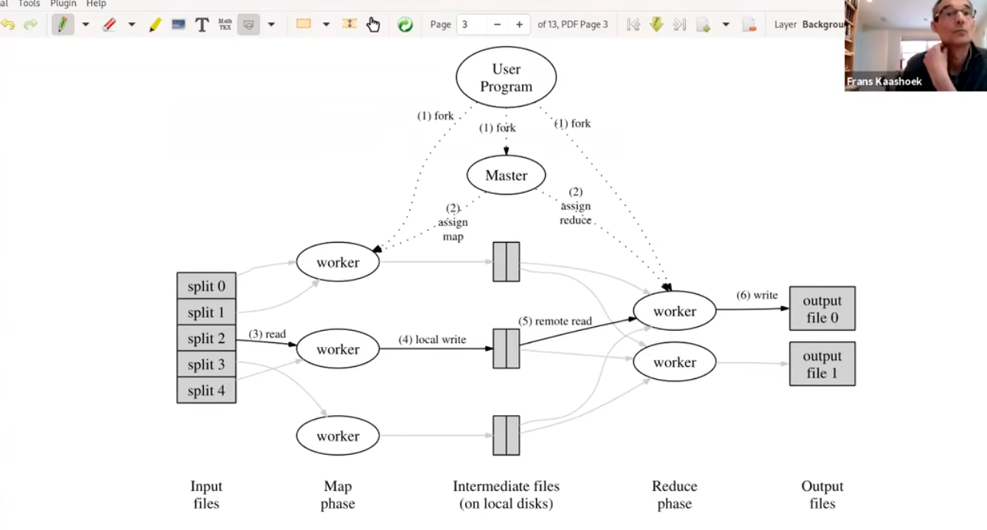Open the Math TeX tool

tap(225, 25)
